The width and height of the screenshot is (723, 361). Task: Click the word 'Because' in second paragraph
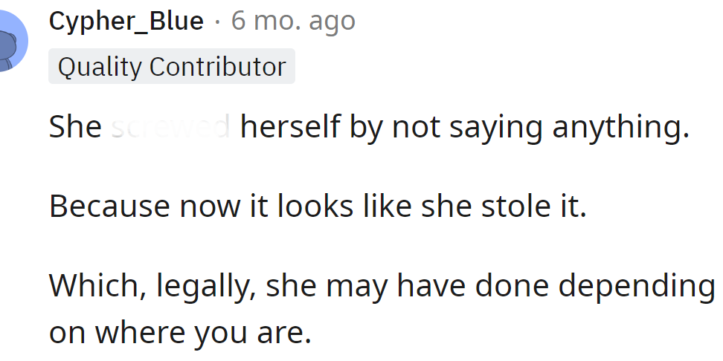tap(107, 206)
